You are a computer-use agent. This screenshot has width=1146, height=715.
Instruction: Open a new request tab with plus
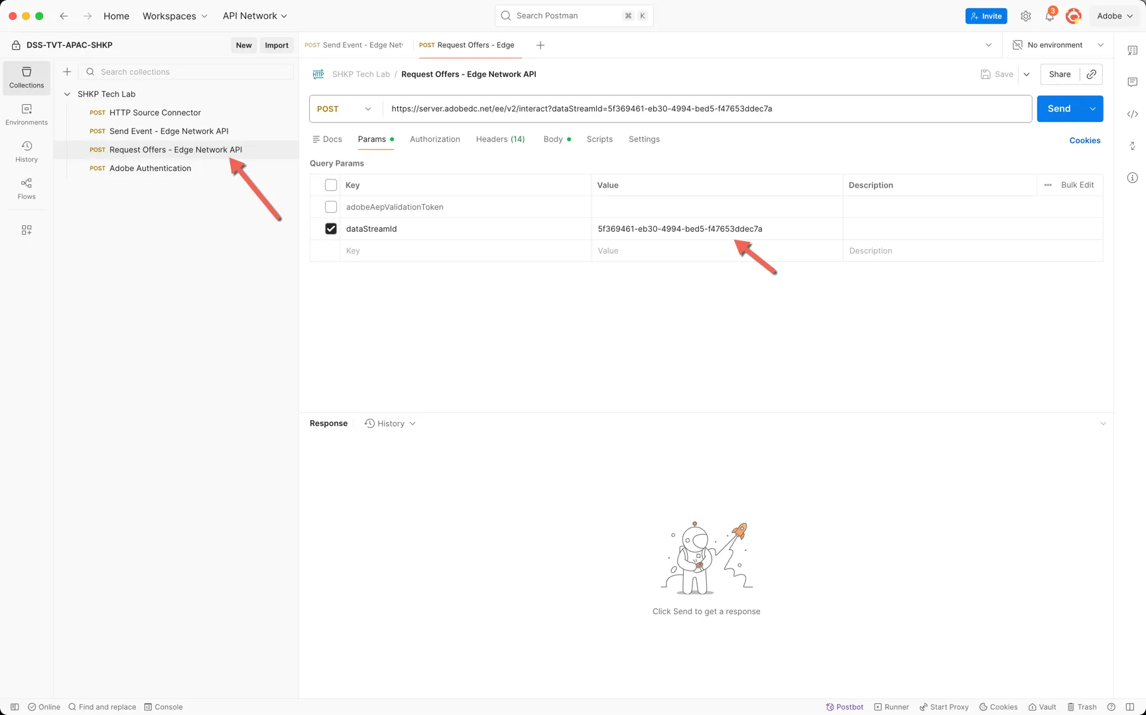click(x=540, y=45)
